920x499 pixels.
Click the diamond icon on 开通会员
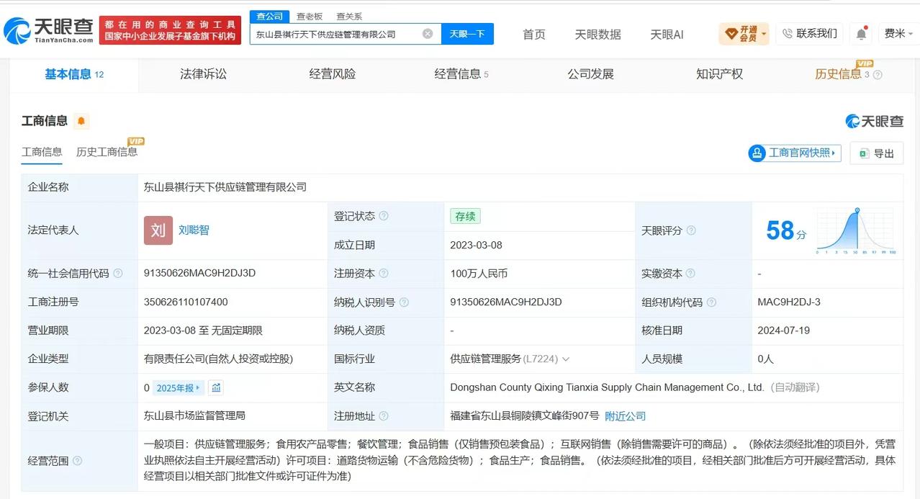coord(731,34)
